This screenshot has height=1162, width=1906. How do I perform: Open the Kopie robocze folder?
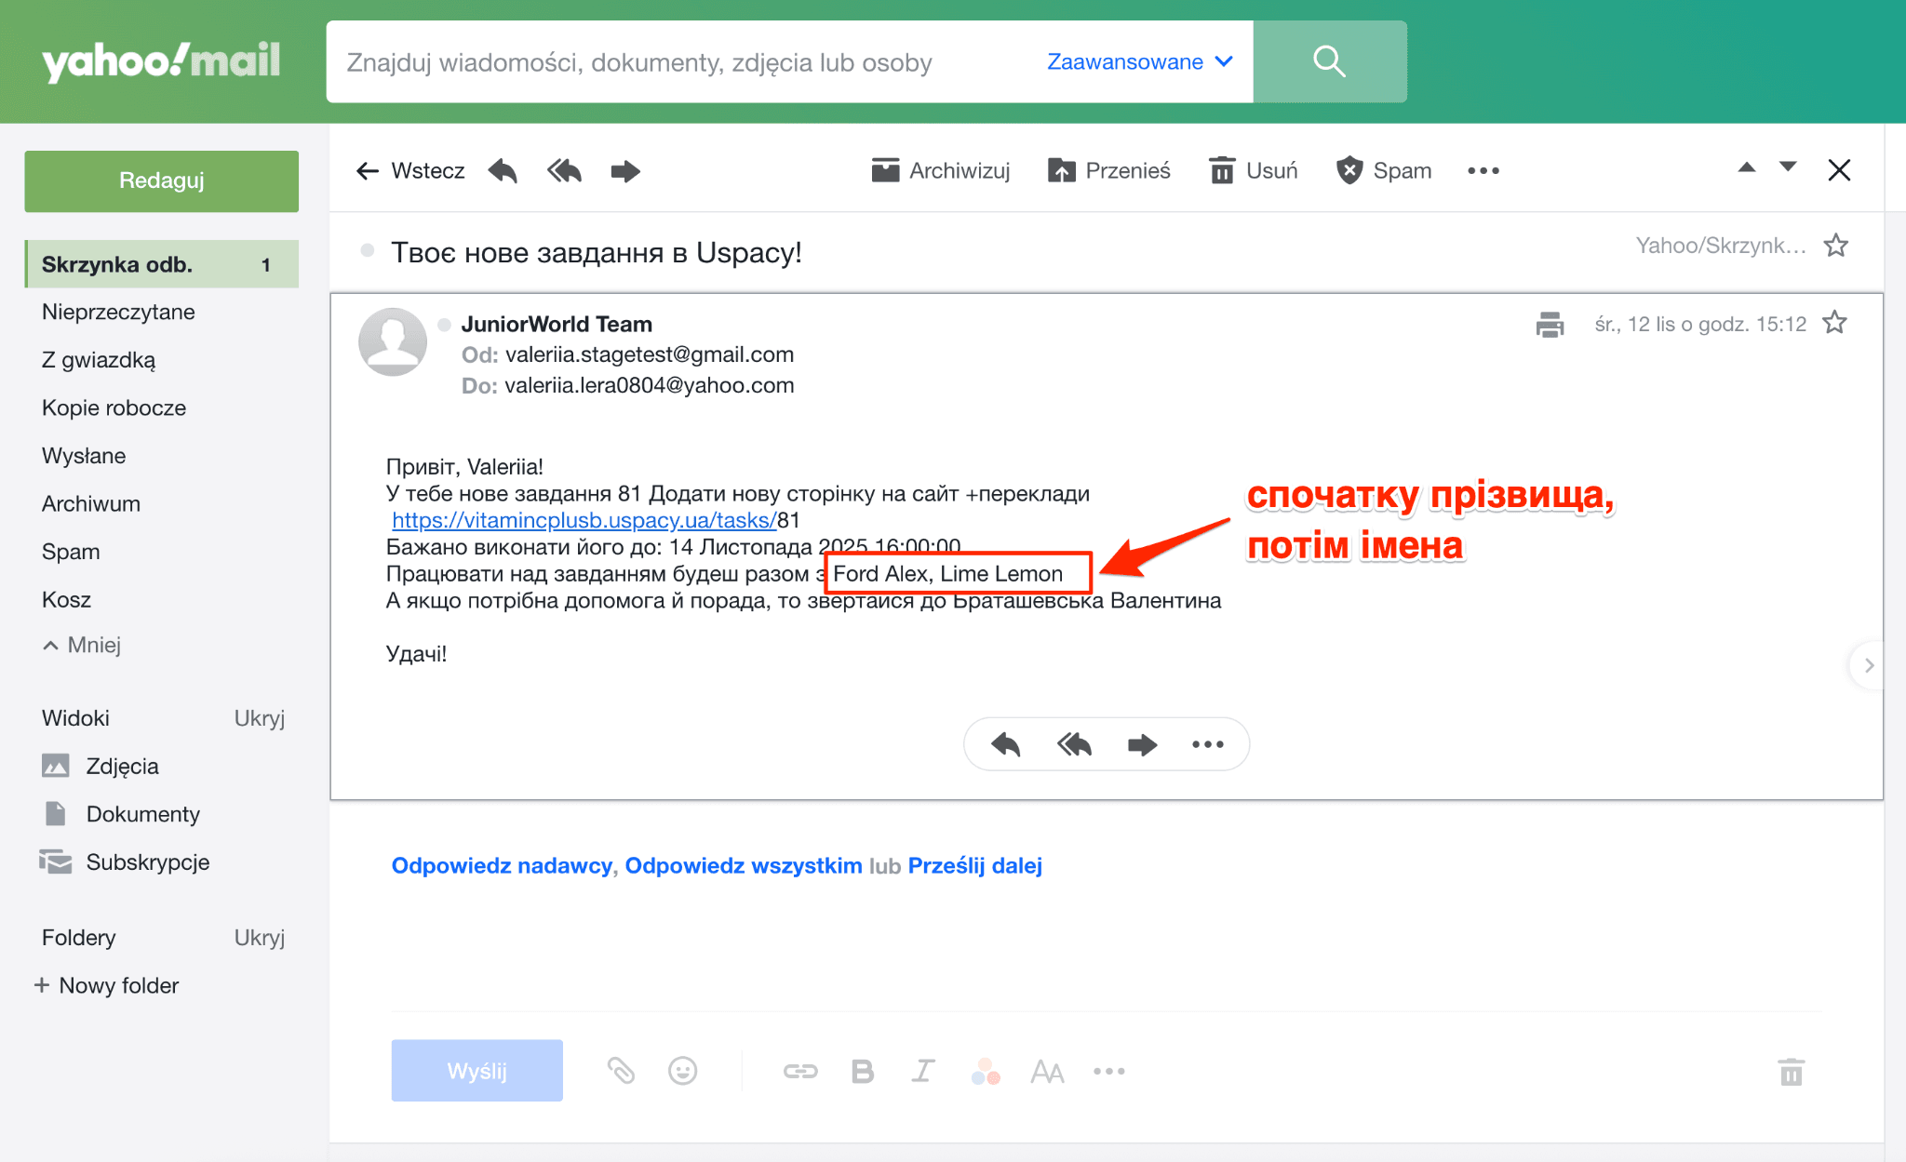click(x=114, y=407)
